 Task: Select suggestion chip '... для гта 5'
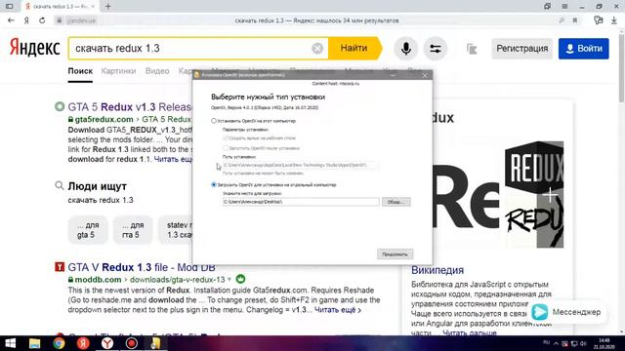(x=133, y=230)
